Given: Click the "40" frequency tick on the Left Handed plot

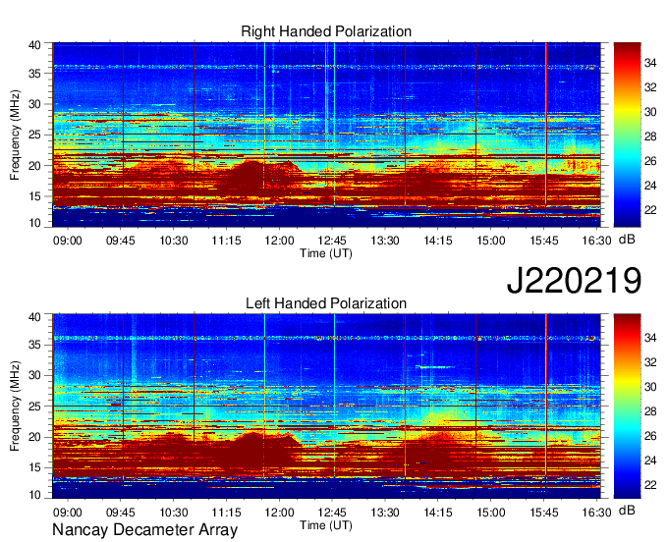Looking at the screenshot, I should [34, 316].
